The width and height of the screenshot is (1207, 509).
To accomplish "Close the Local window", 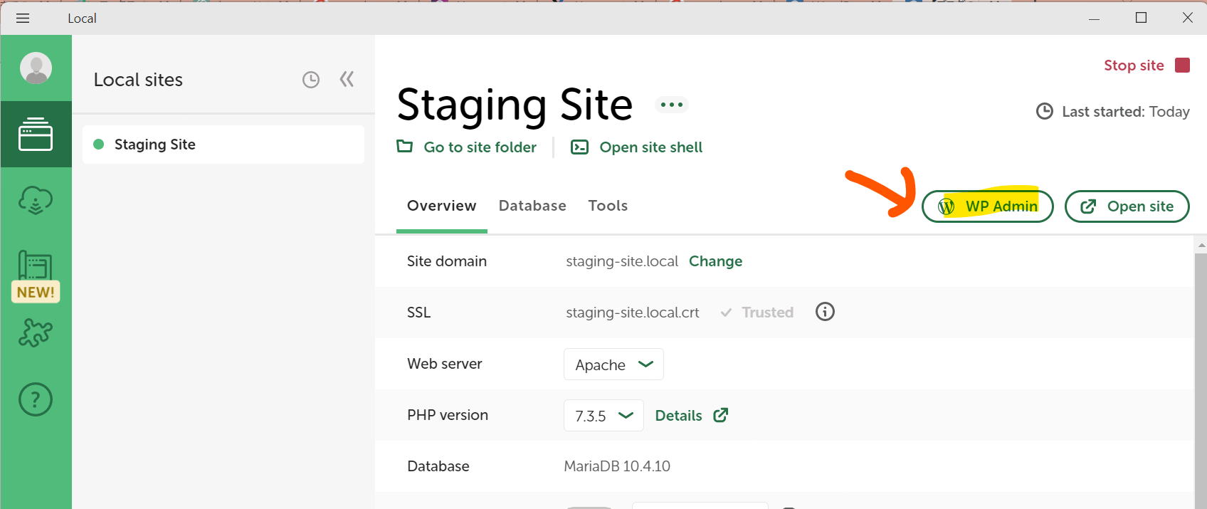I will pos(1188,18).
